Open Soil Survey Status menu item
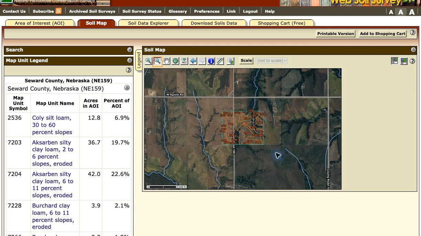This screenshot has width=421, height=236. (142, 11)
